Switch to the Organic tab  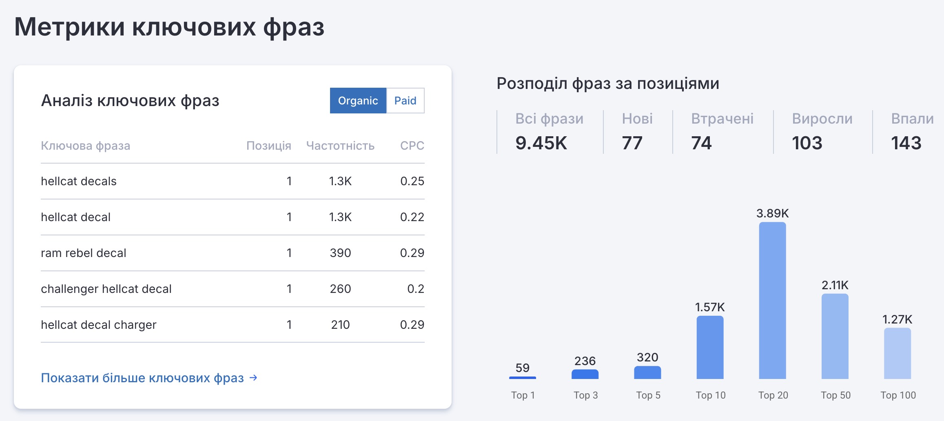pyautogui.click(x=358, y=100)
